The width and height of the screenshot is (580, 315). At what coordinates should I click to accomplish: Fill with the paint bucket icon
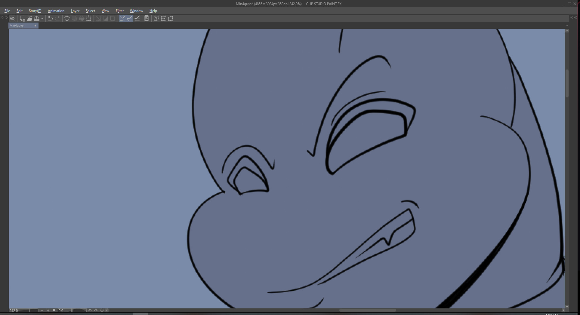click(x=82, y=18)
